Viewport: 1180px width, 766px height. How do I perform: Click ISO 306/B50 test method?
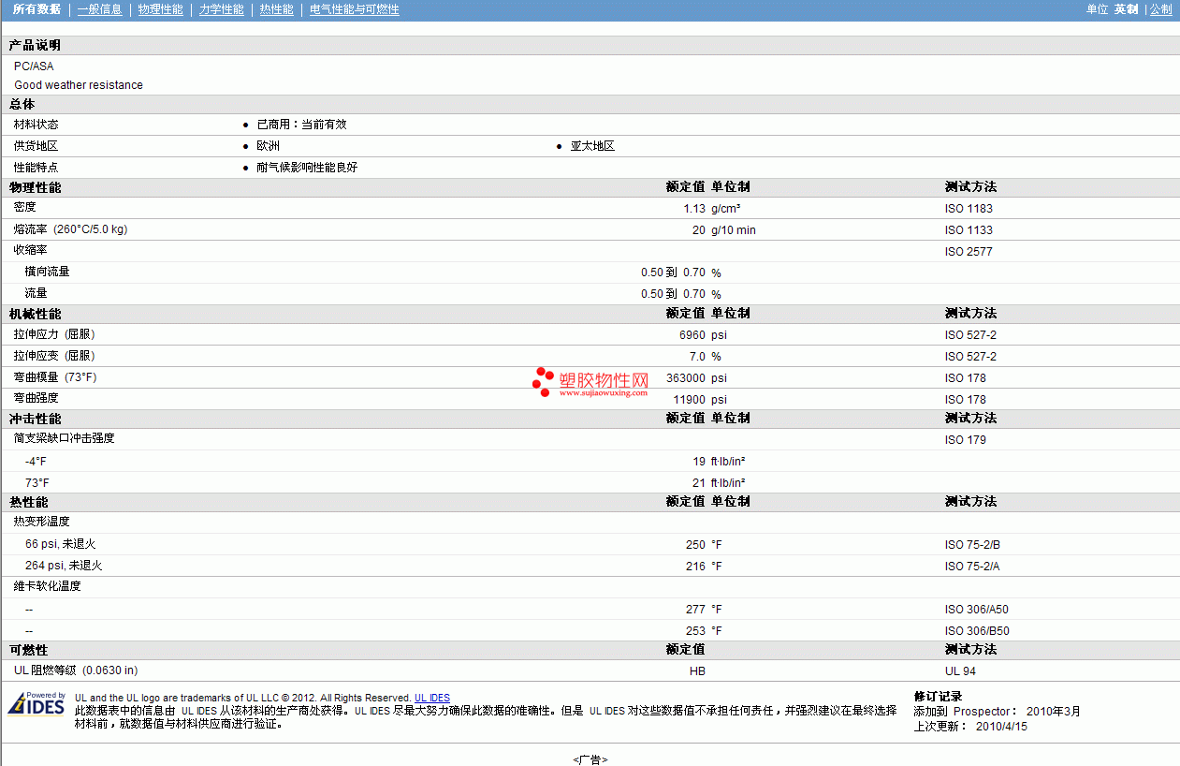click(x=977, y=631)
